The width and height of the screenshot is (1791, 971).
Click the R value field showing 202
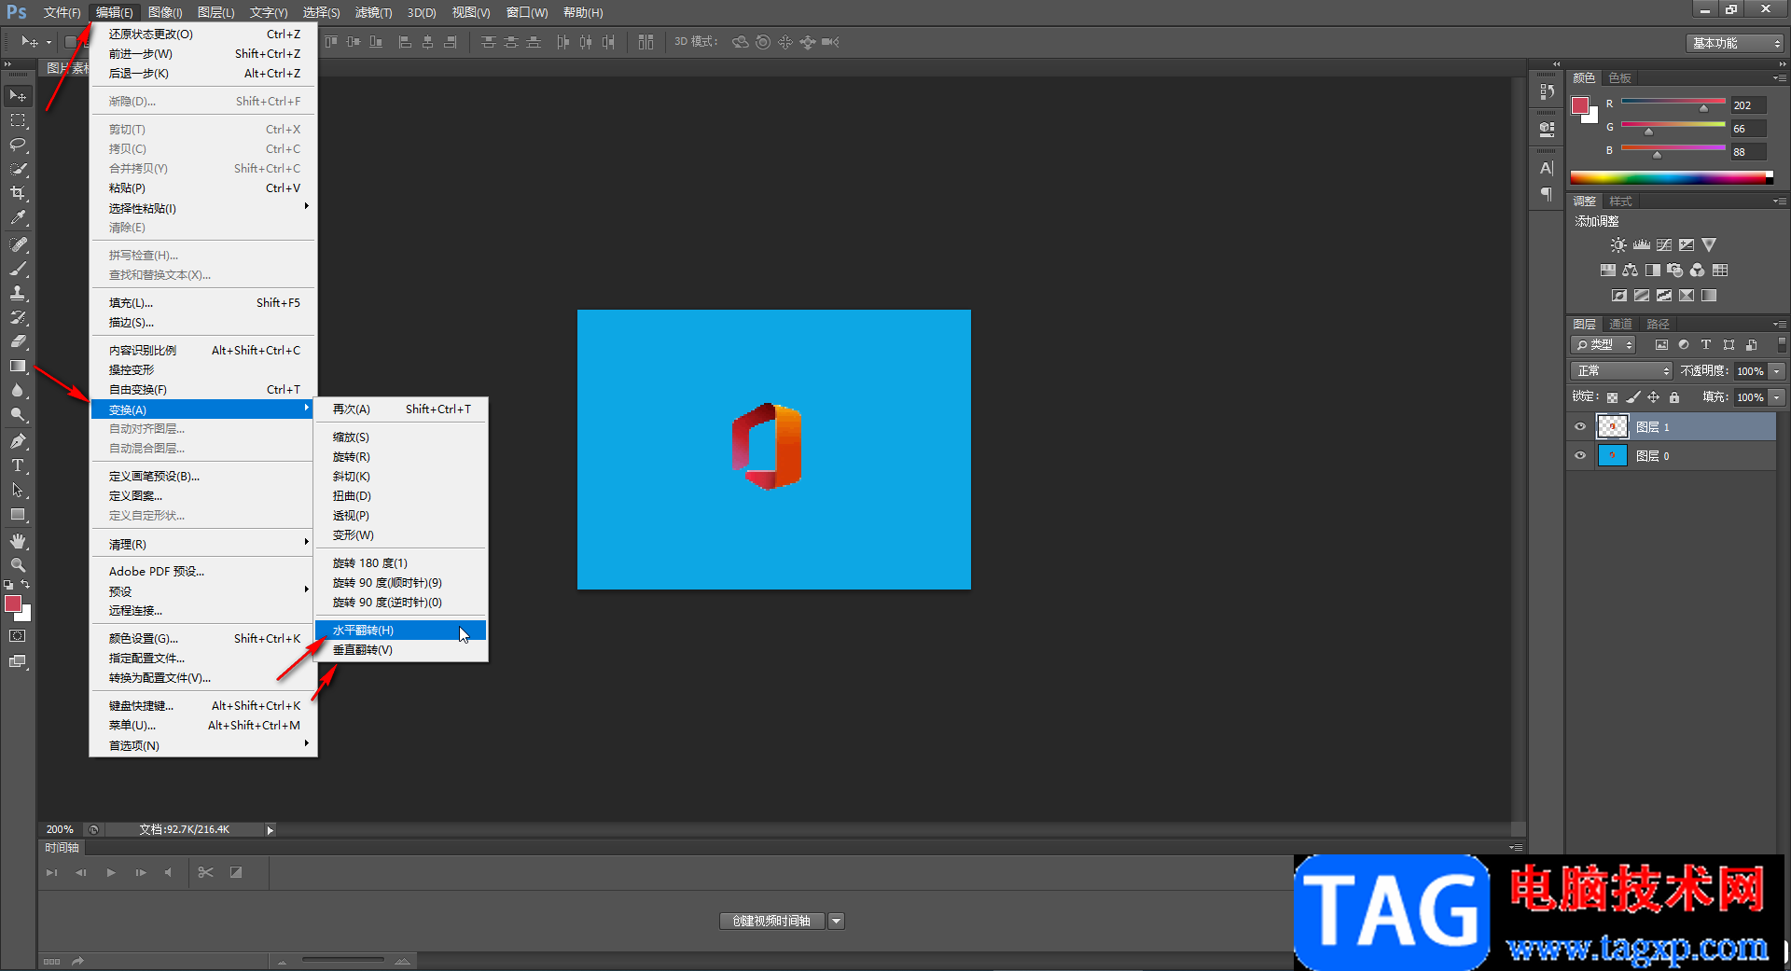coord(1748,105)
